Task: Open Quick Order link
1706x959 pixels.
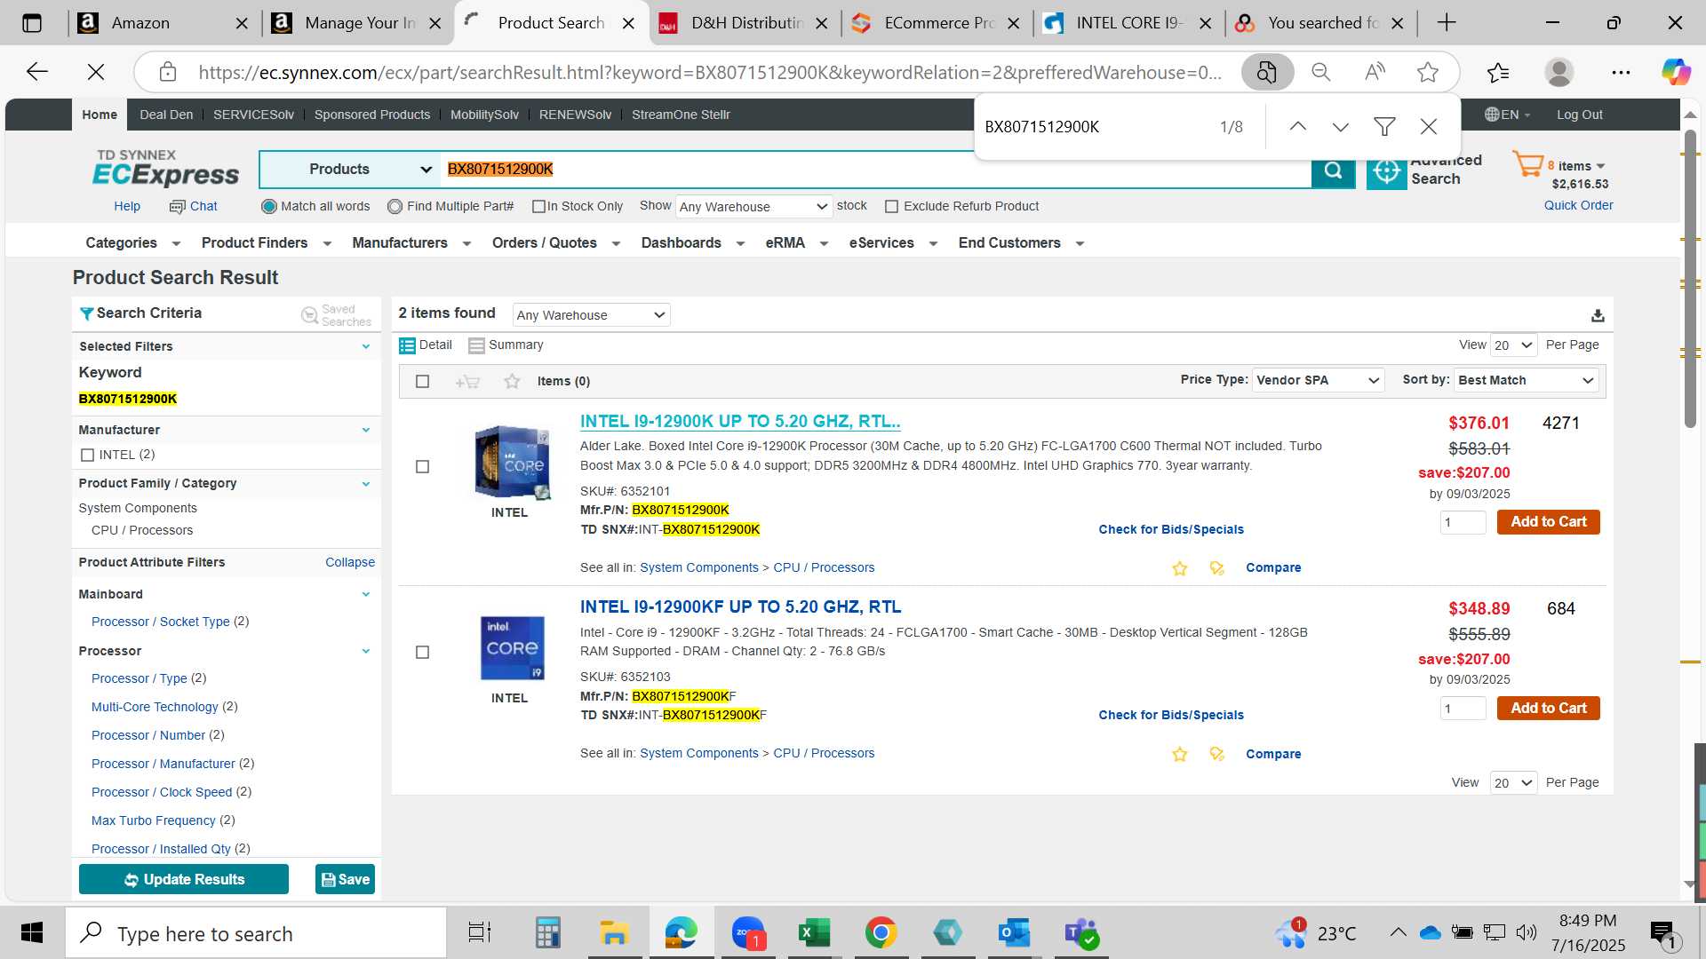Action: pyautogui.click(x=1578, y=206)
